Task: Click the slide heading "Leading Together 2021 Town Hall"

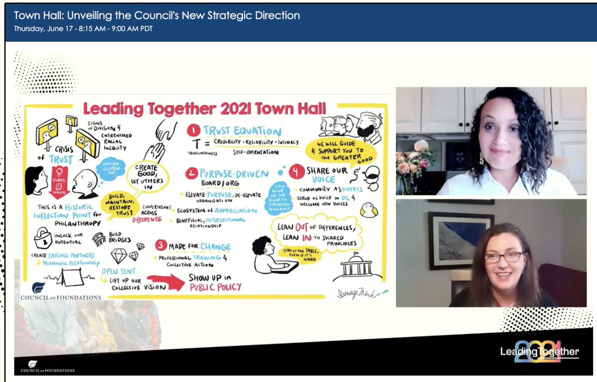Action: click(x=204, y=108)
